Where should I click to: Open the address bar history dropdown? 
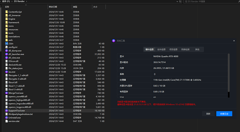(x=177, y=1)
